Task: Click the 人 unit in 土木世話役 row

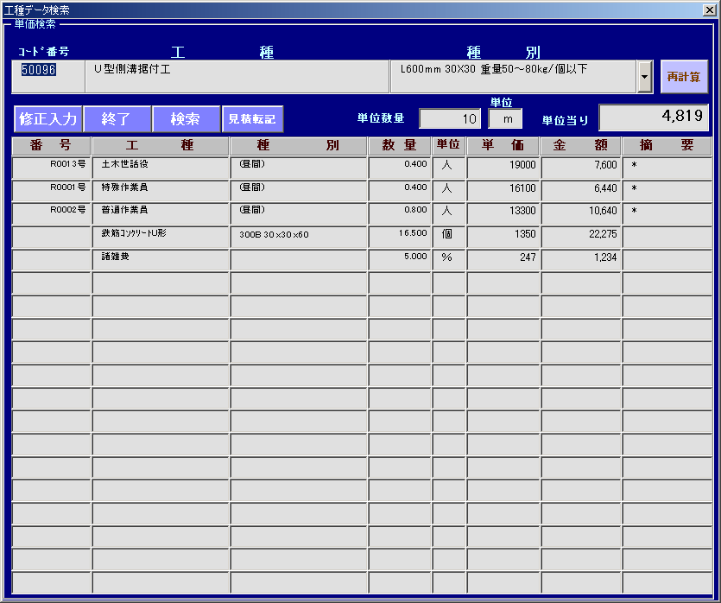Action: coord(449,168)
